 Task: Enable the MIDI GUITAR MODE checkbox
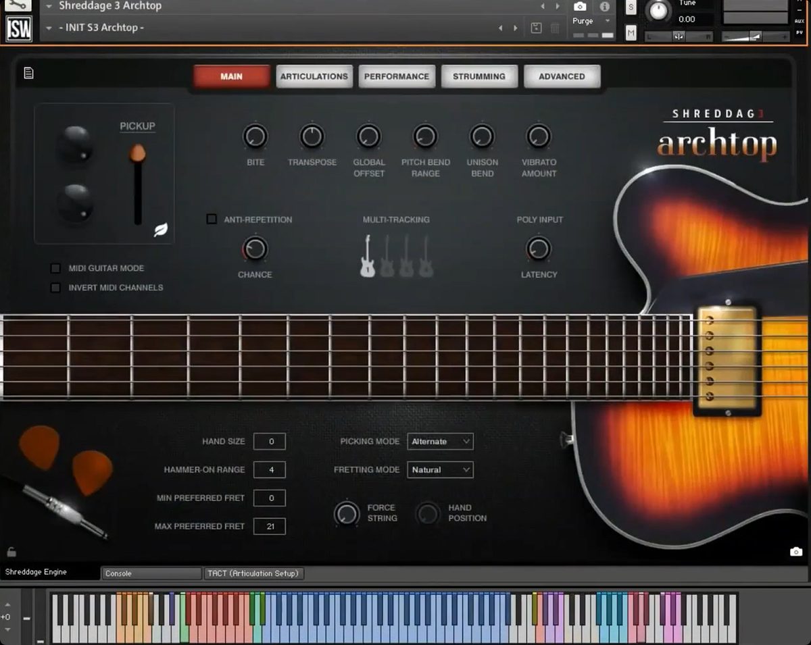click(x=55, y=268)
